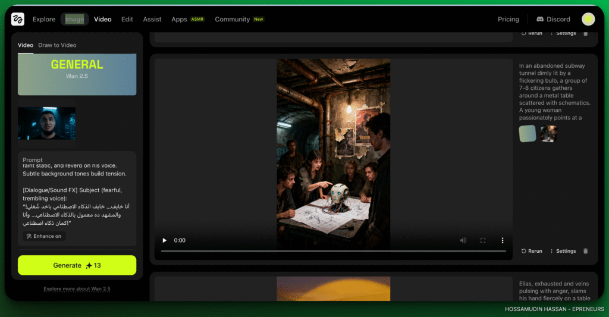Toggle the Enhance on option

pos(43,236)
